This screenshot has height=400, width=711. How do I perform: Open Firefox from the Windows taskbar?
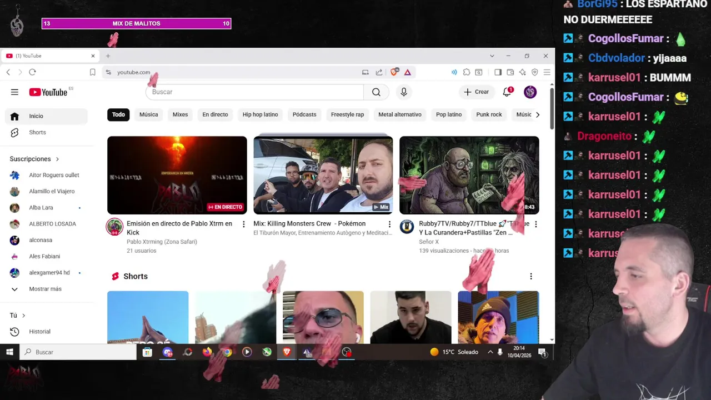click(x=207, y=352)
